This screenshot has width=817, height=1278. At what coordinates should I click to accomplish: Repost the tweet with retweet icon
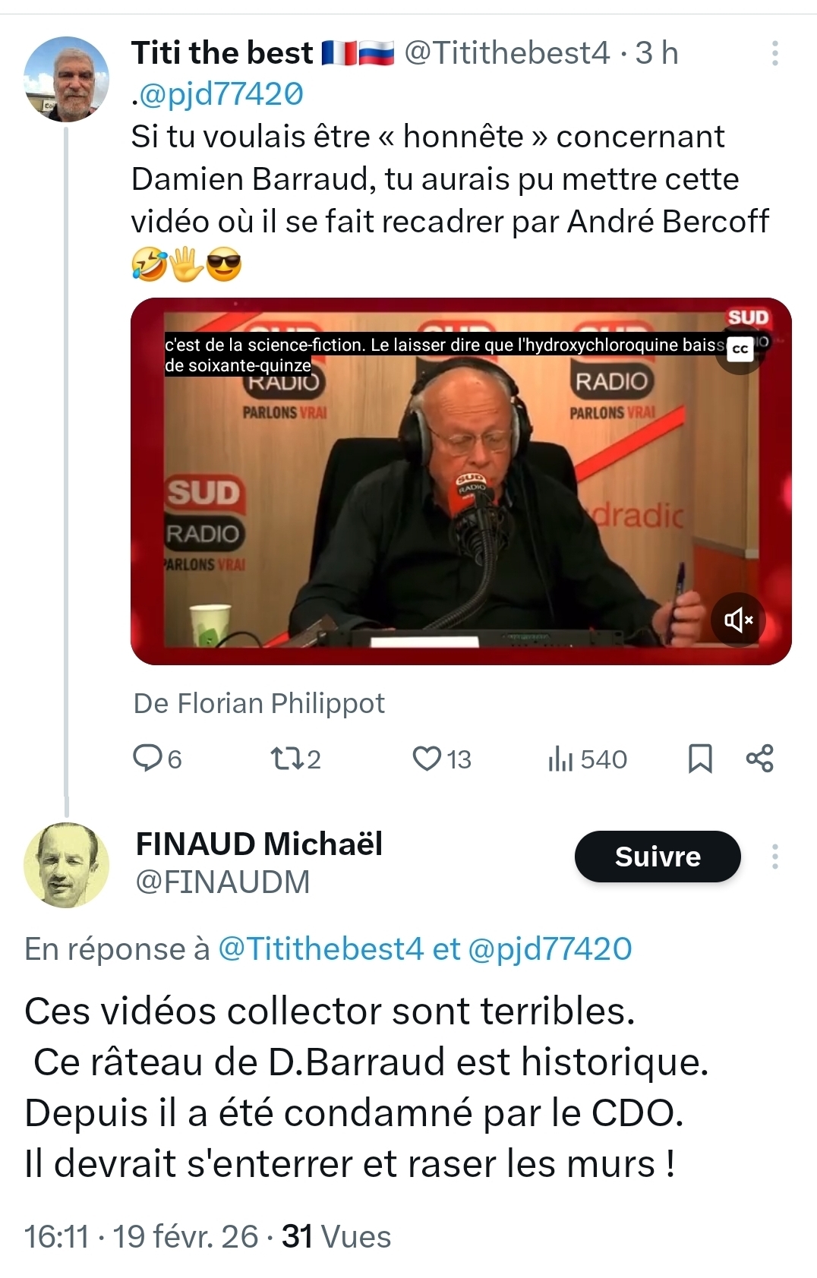pos(285,758)
